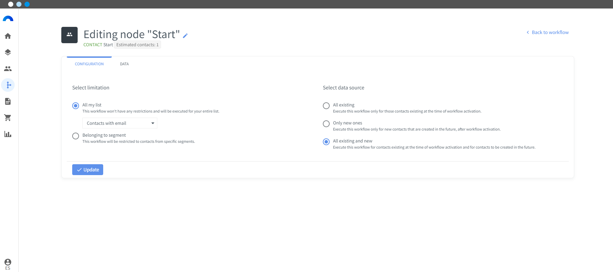Switch to the CONFIGURATION tab

89,64
